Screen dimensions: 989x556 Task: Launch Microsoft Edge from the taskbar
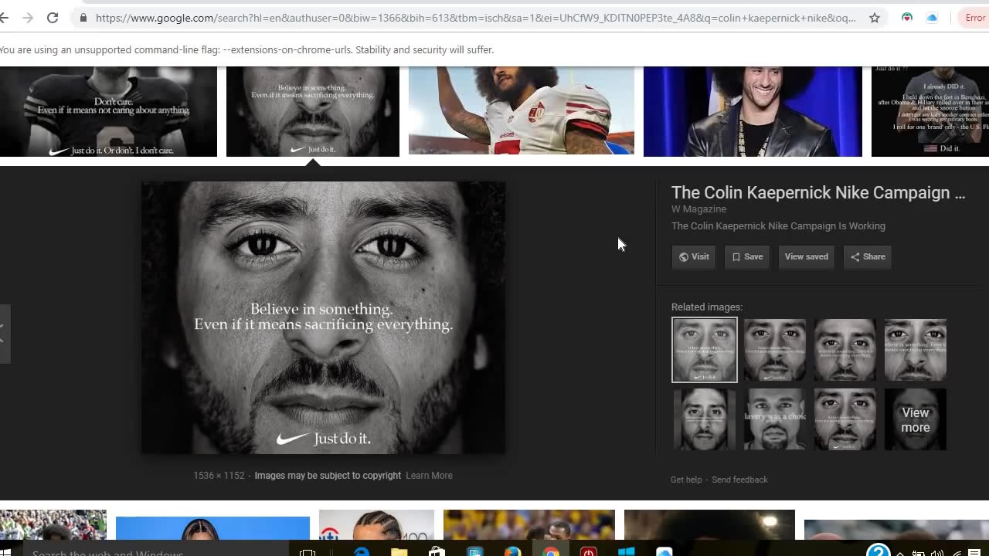click(x=361, y=553)
